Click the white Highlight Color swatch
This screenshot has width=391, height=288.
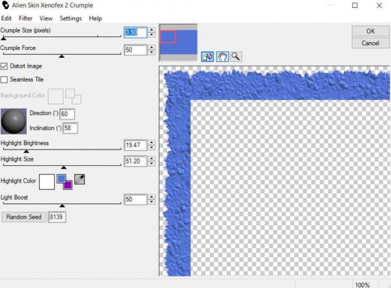click(x=47, y=180)
